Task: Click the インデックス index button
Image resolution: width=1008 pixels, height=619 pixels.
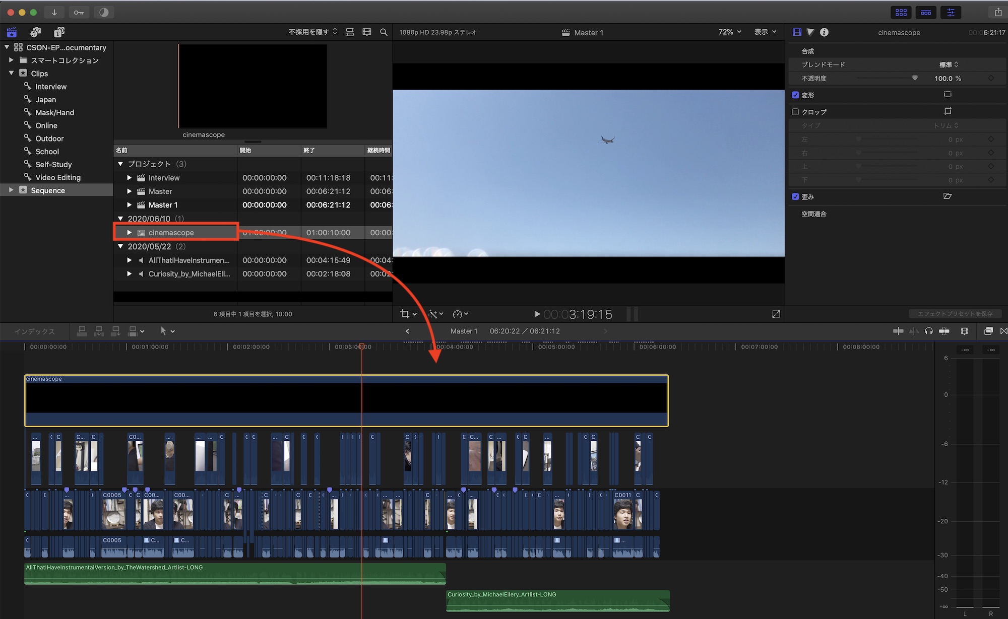Action: pos(34,331)
